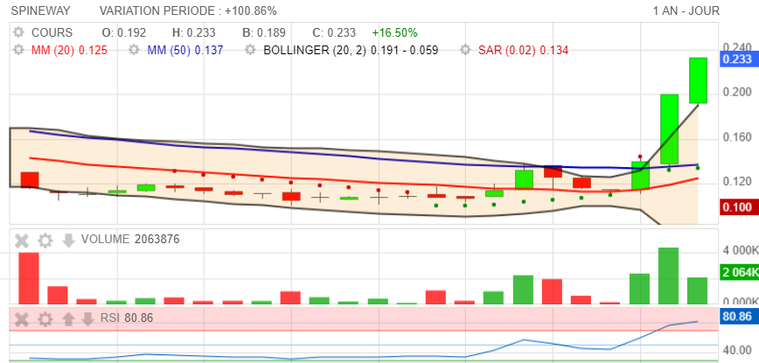The image size is (759, 363).
Task: Remove the RSI panel with X icon
Action: (x=22, y=319)
